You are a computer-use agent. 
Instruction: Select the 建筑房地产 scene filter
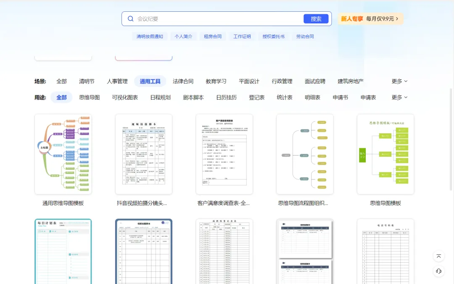click(350, 82)
